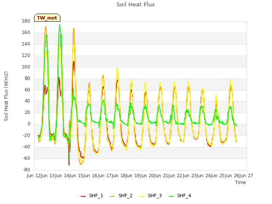Click the 0 y-axis tick label

(x=29, y=124)
